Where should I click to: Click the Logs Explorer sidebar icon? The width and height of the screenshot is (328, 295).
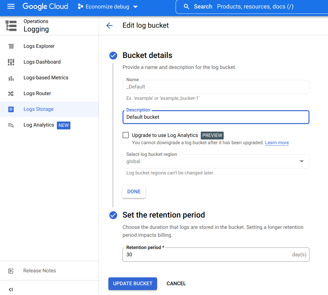(x=11, y=46)
